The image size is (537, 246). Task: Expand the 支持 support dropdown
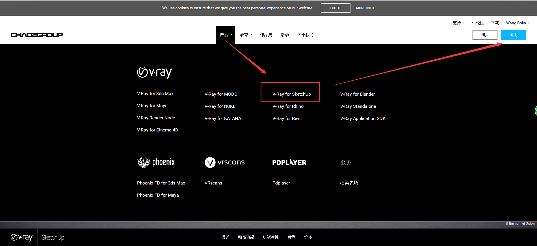pyautogui.click(x=458, y=23)
